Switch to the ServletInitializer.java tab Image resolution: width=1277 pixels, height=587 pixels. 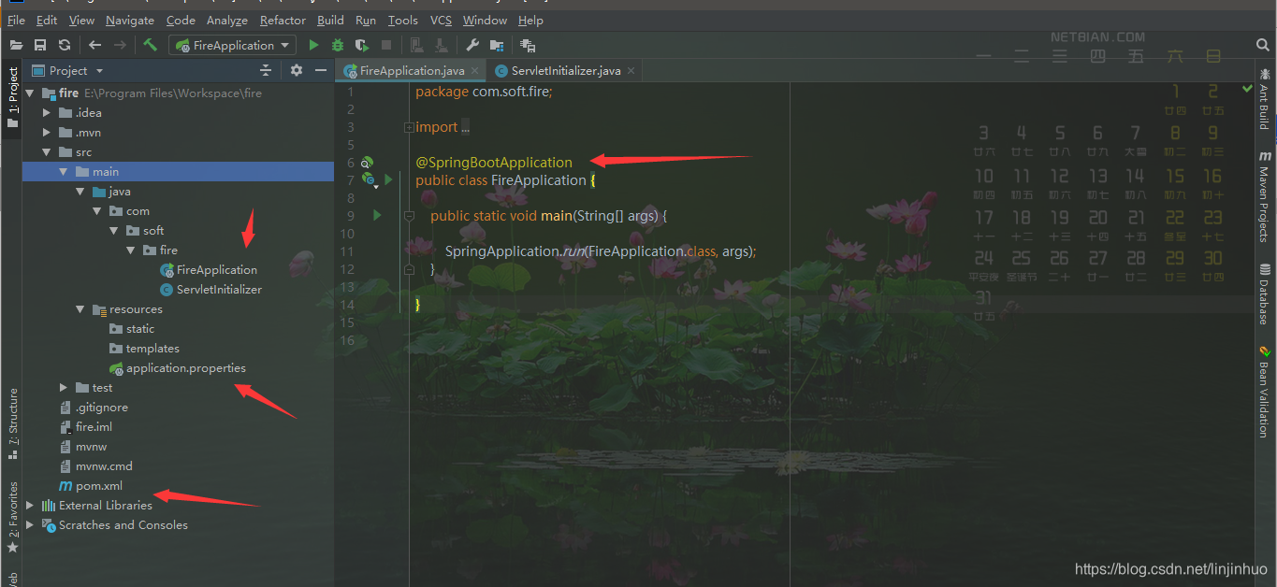(565, 70)
